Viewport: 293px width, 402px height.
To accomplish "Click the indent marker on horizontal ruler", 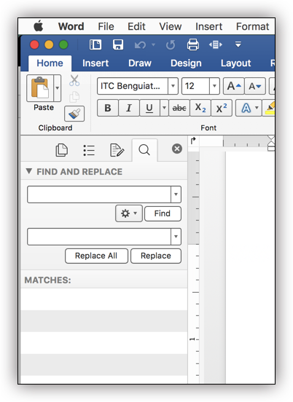I will coord(271,143).
